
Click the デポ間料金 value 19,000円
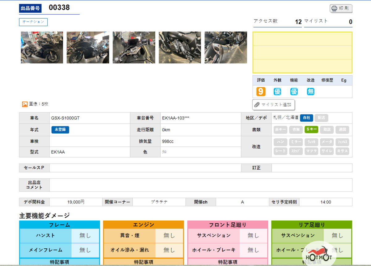click(x=76, y=202)
